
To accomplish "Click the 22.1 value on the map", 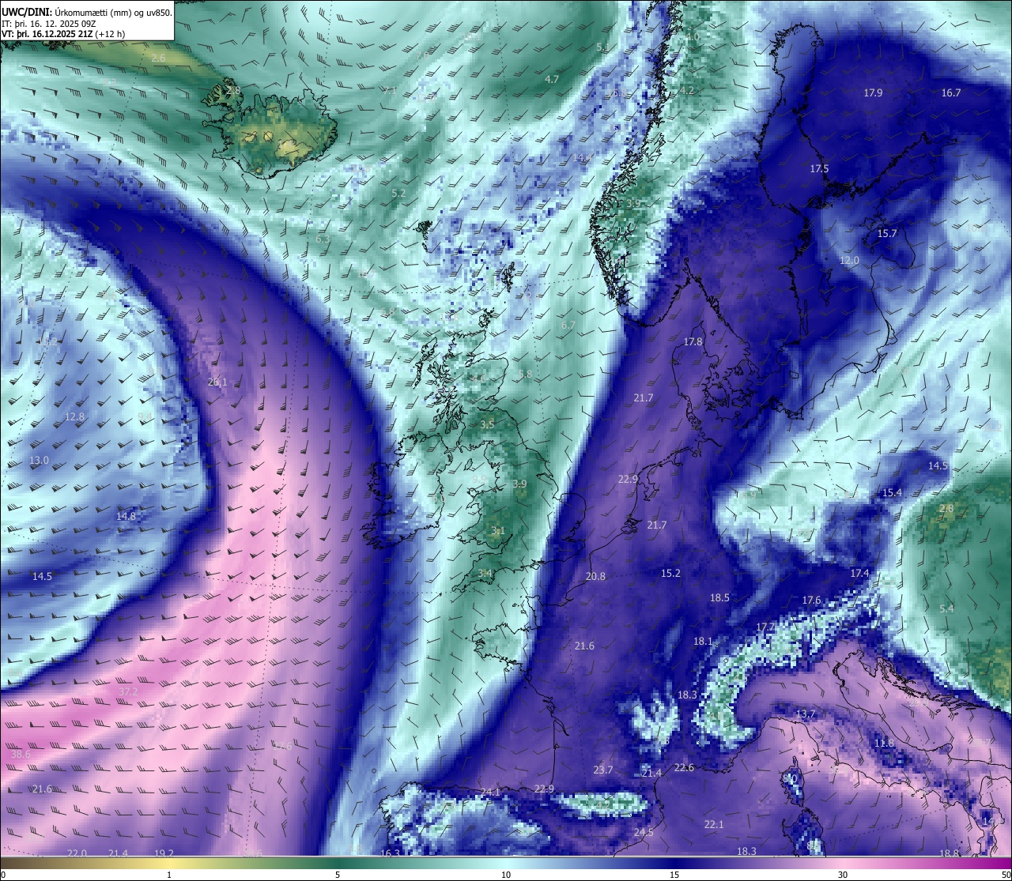I will (x=714, y=824).
